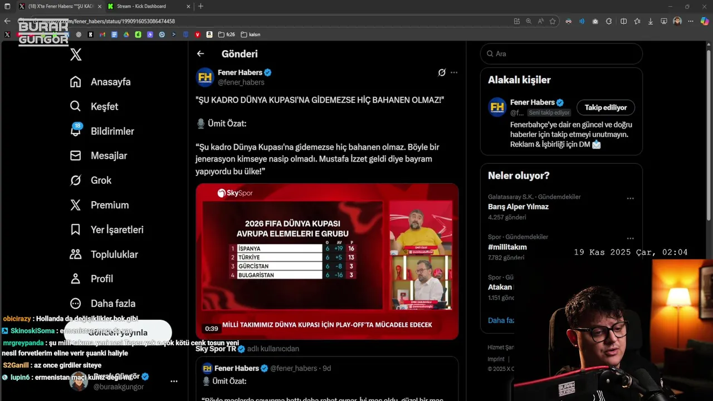Open a new browser tab
The image size is (713, 401).
tap(201, 6)
